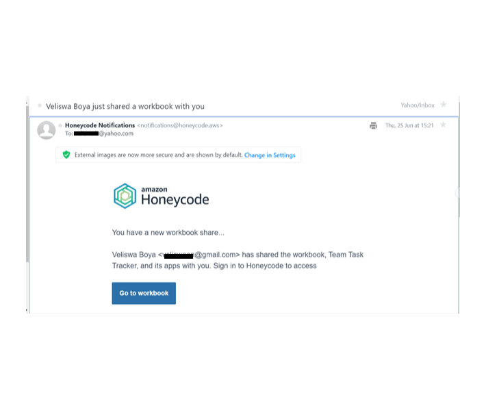This screenshot has width=486, height=410.
Task: Click the green shield security icon
Action: coord(66,155)
